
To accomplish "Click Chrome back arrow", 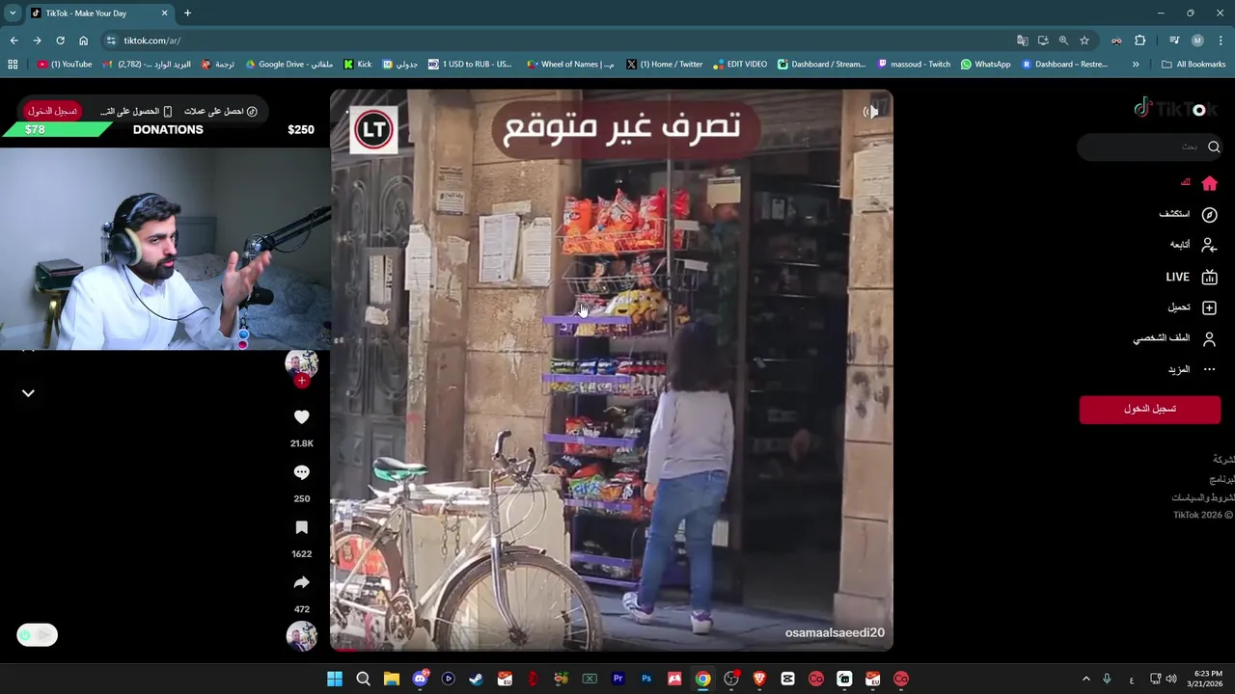I will pyautogui.click(x=14, y=40).
